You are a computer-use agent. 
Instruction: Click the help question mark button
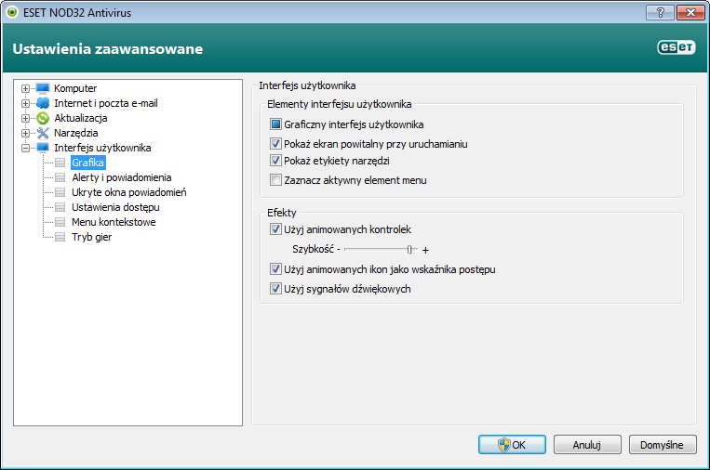[x=660, y=13]
